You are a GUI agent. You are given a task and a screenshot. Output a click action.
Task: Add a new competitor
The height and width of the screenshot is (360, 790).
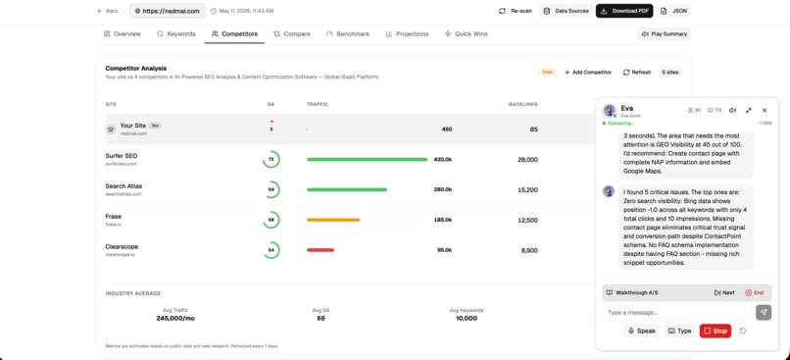coord(588,73)
